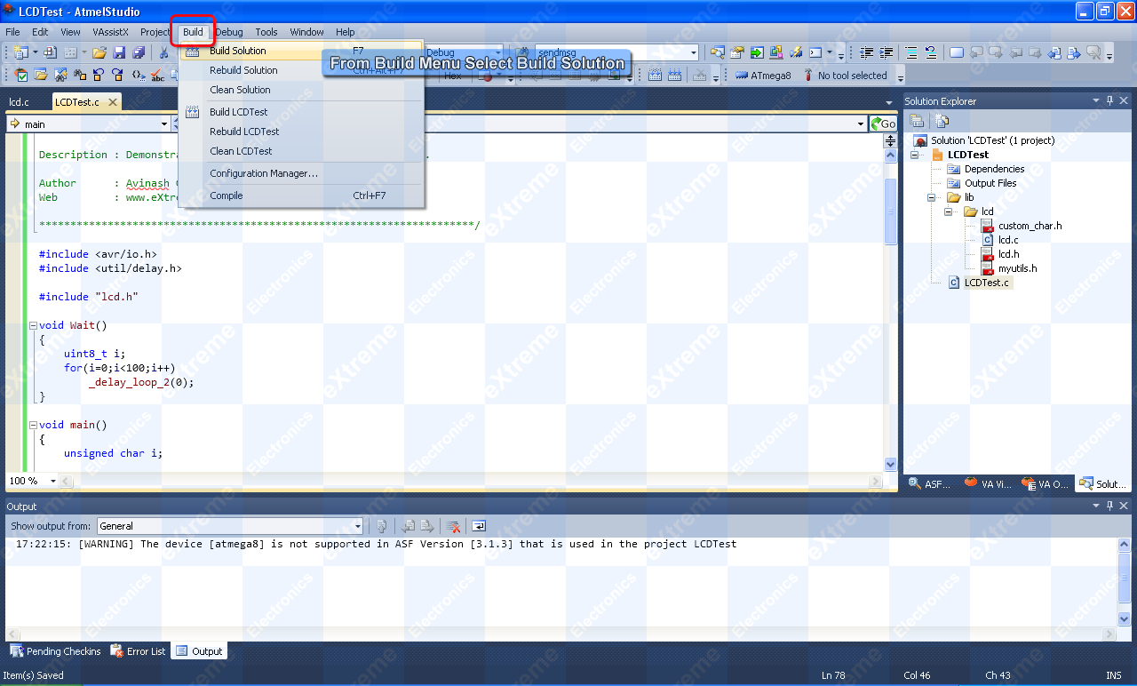The image size is (1137, 686).
Task: Click the braces {} toolbar icon
Action: pyautogui.click(x=138, y=76)
